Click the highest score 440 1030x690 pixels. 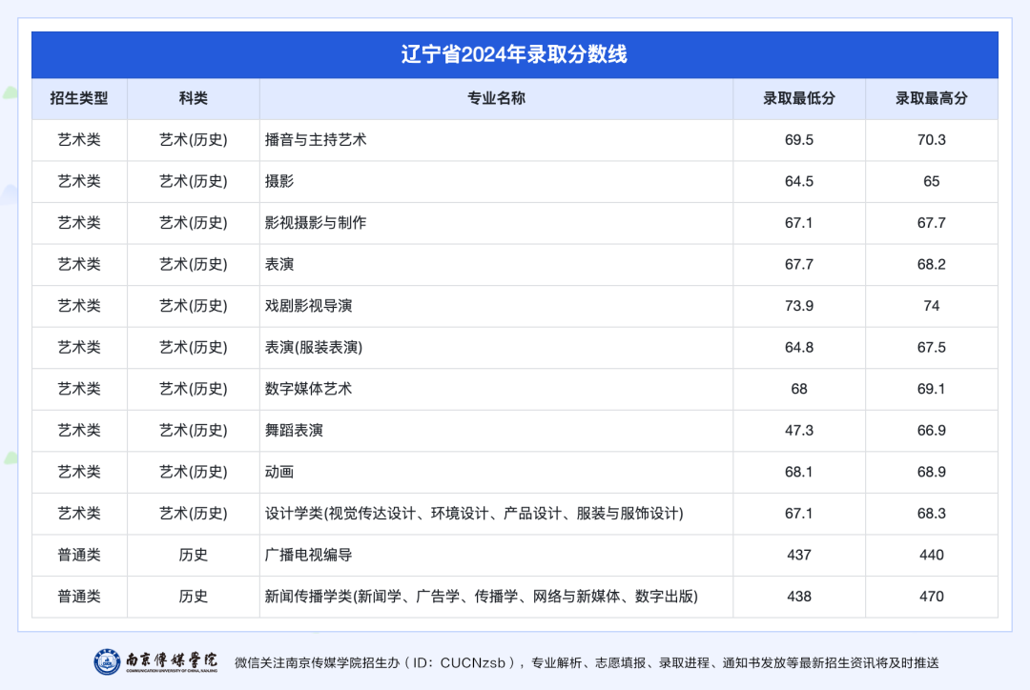(x=932, y=555)
